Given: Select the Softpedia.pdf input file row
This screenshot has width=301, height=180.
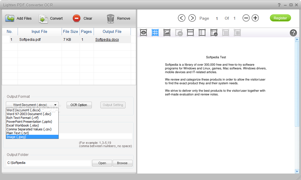Looking at the screenshot, I should 67,39.
